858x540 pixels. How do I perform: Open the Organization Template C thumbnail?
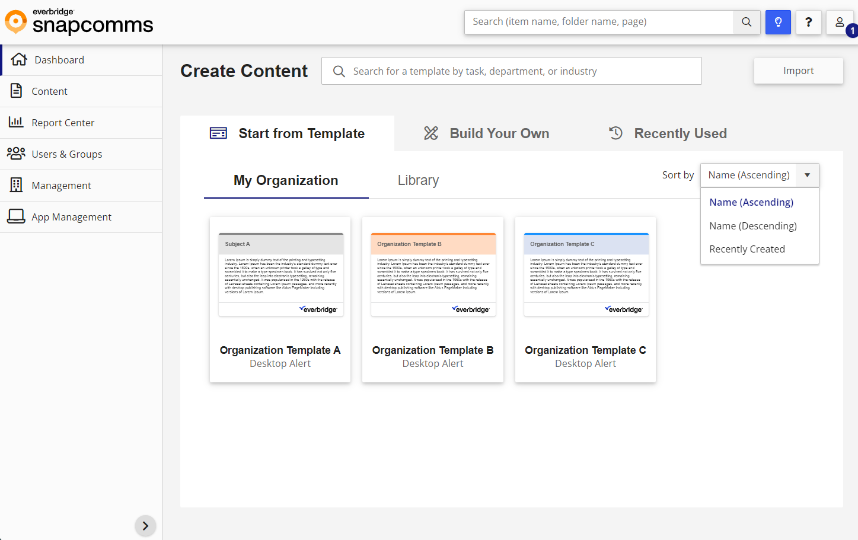[x=586, y=274]
